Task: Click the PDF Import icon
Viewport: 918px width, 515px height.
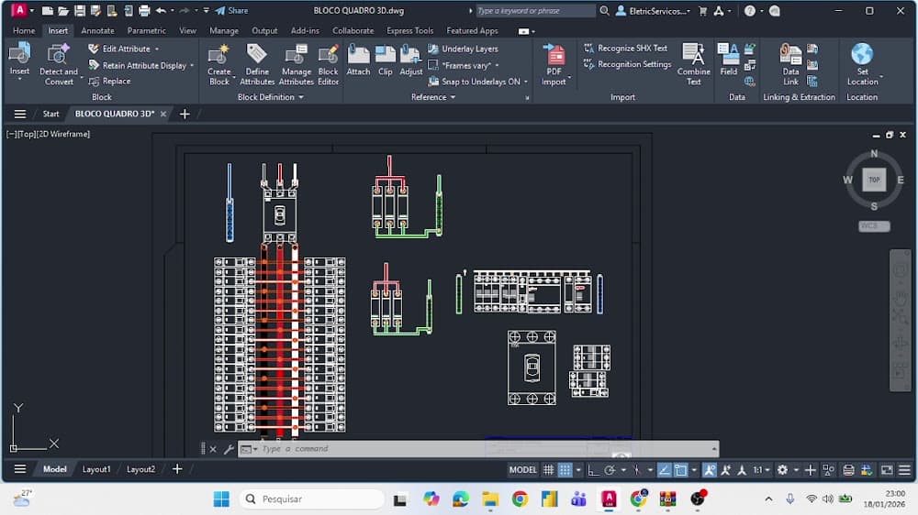Action: [554, 54]
